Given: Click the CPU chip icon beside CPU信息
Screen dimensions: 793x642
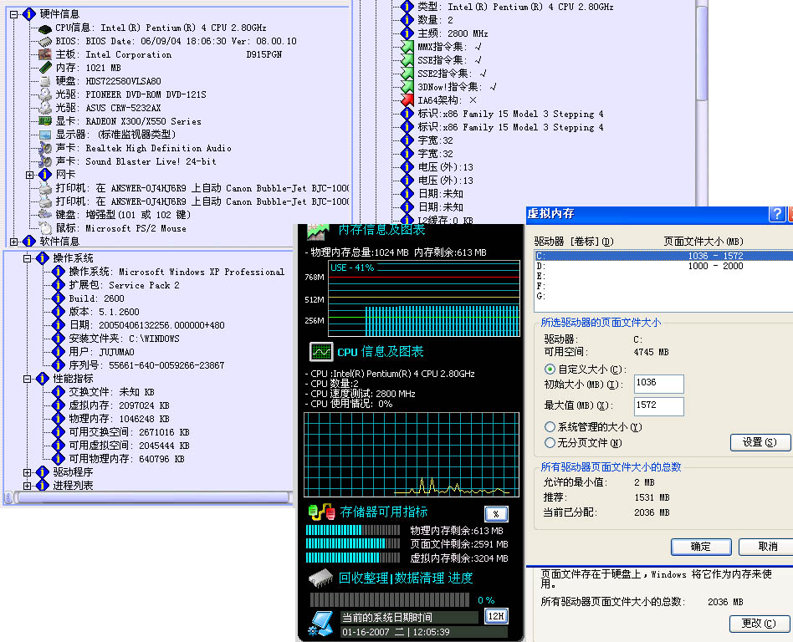Looking at the screenshot, I should [x=45, y=28].
